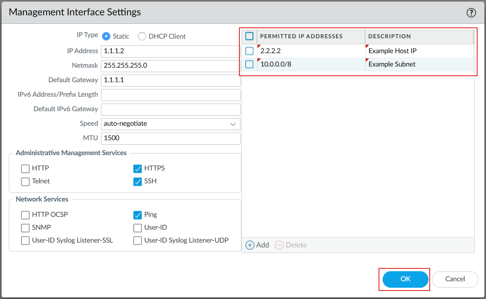486x299 pixels.
Task: Click the Add plus icon
Action: [x=250, y=245]
